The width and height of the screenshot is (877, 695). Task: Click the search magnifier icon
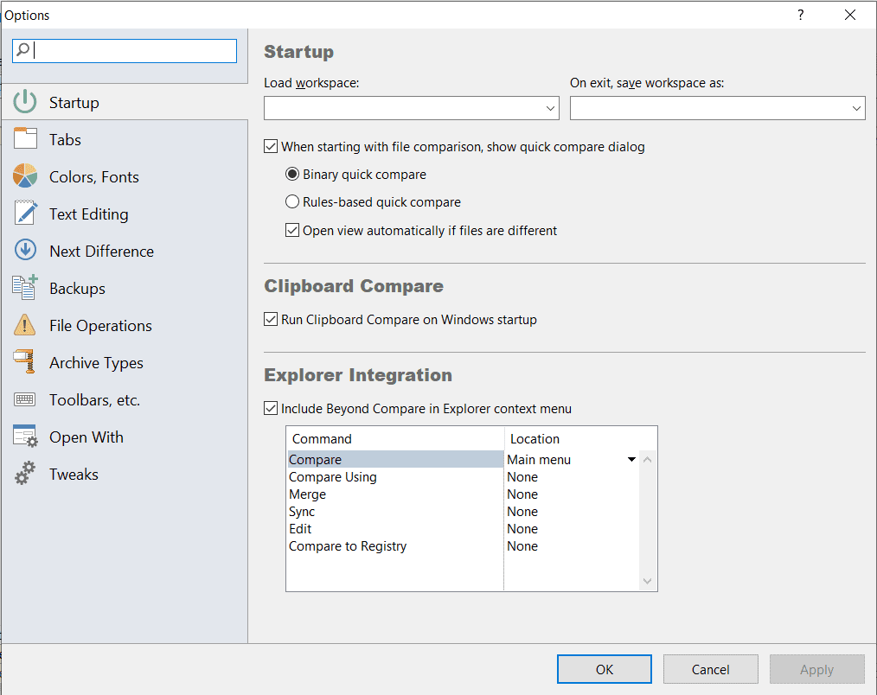[23, 50]
